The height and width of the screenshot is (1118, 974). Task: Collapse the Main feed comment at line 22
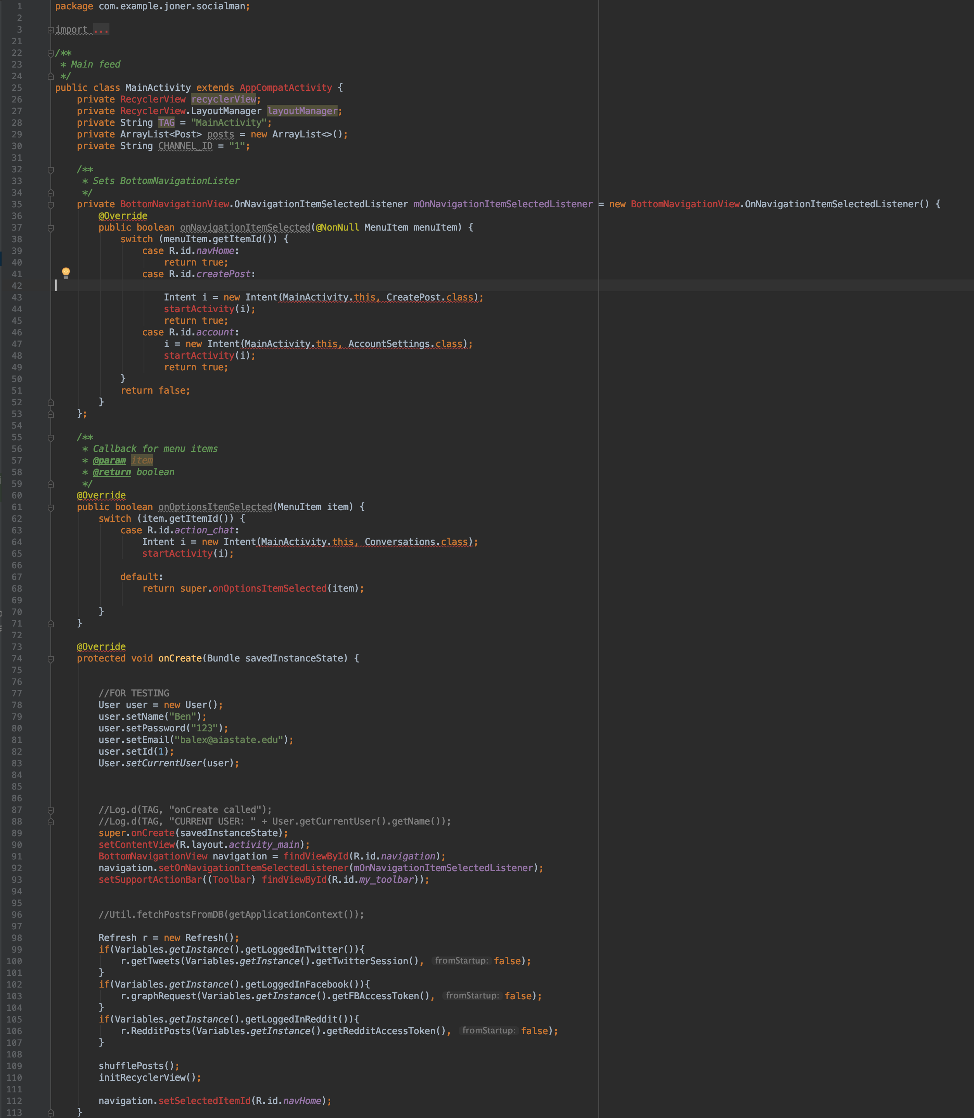pos(50,53)
